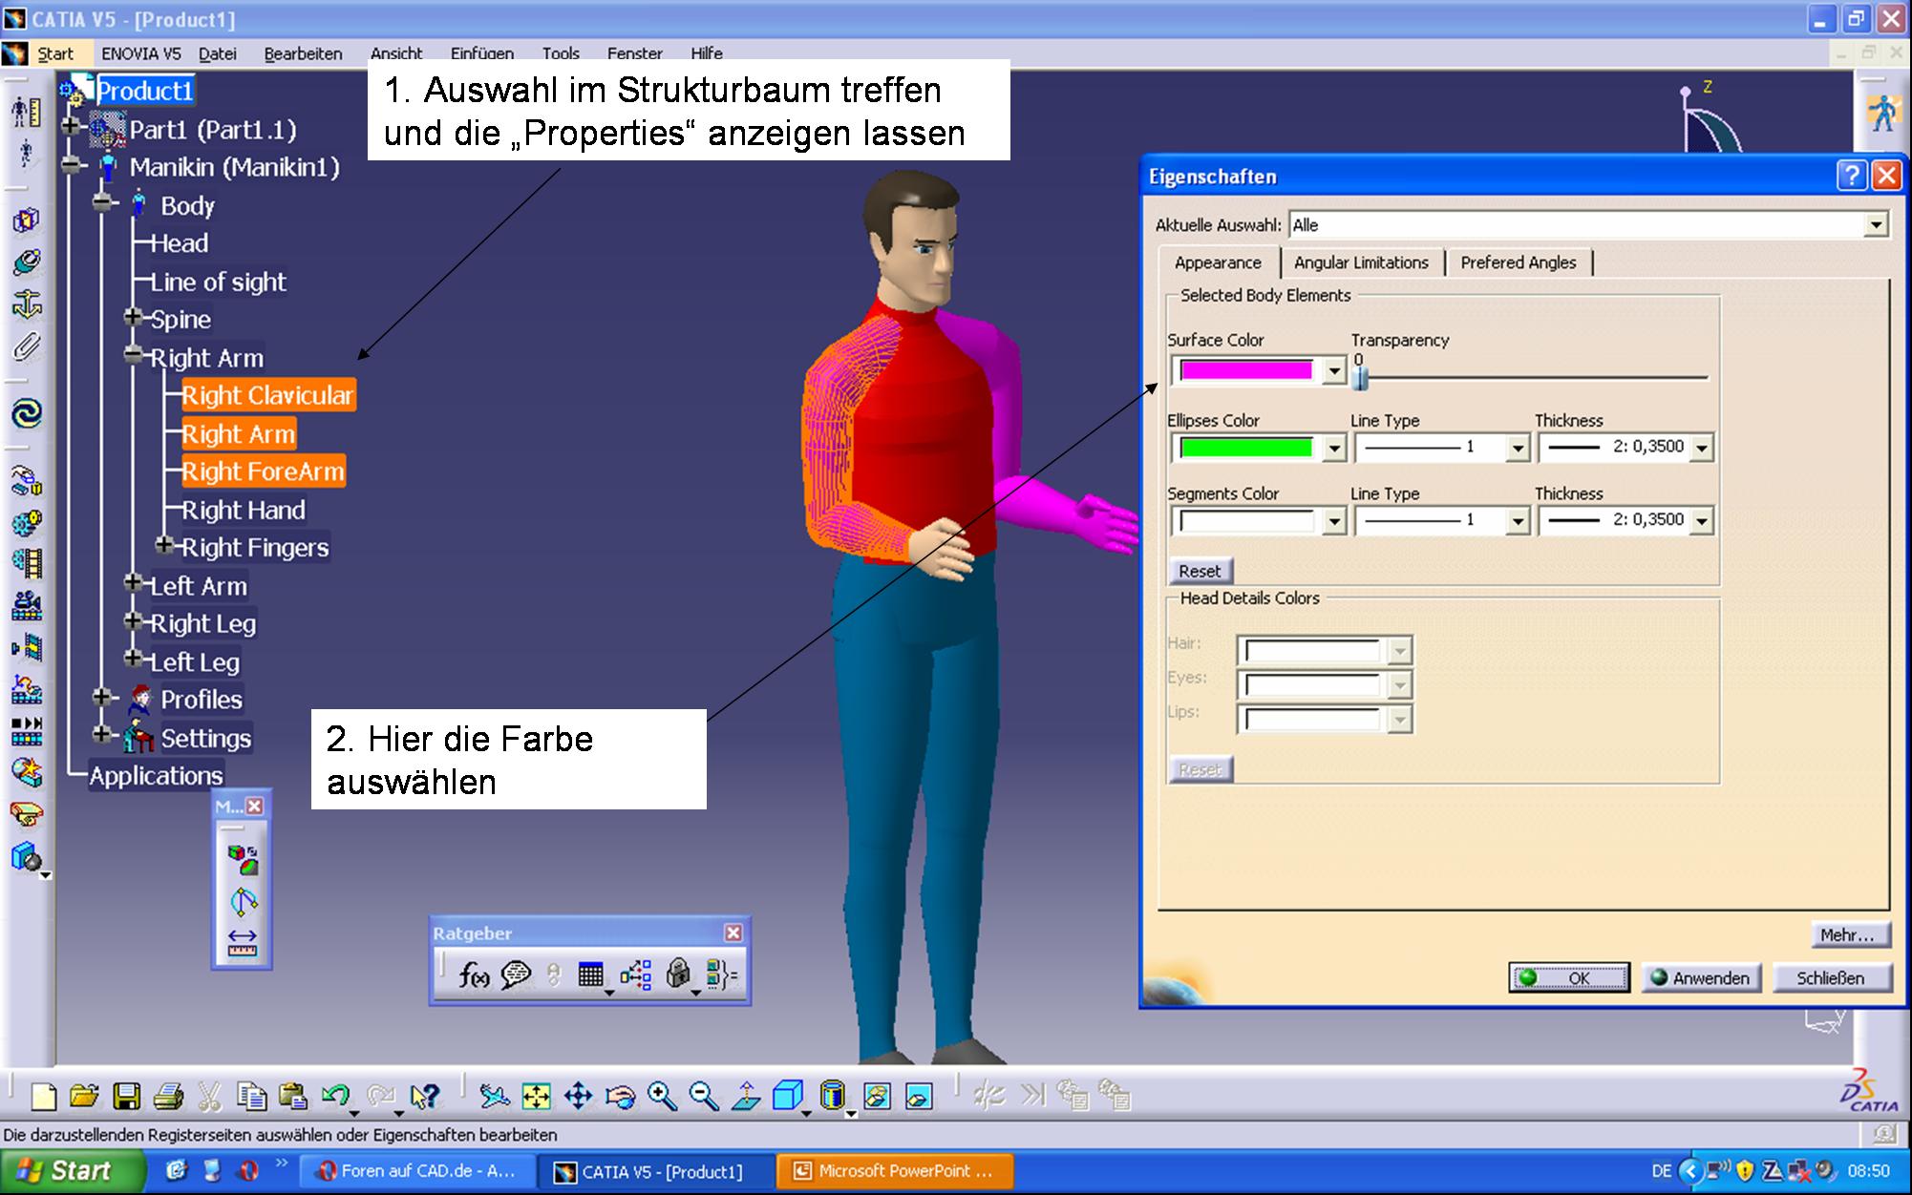Viewport: 1912px width, 1195px height.
Task: Expand the Profiles node
Action: [x=102, y=698]
